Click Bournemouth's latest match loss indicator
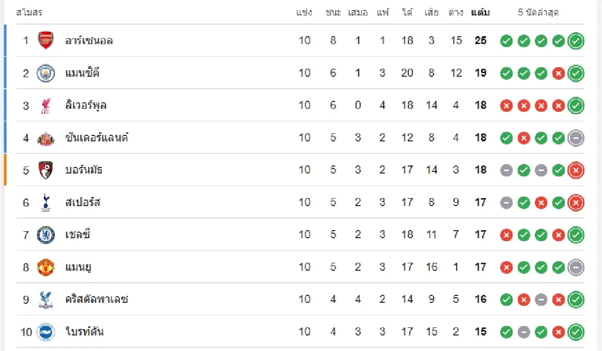 (576, 170)
